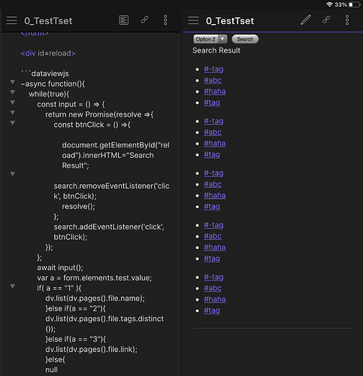Click the 'Search Result' heading text
The height and width of the screenshot is (376, 363).
coord(216,50)
